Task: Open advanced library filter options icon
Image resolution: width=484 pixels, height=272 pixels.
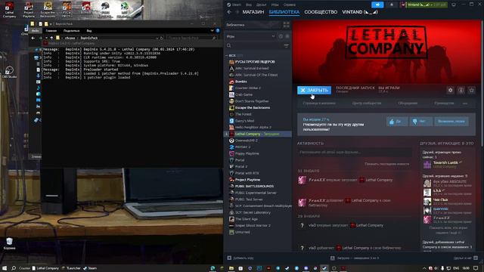Action: (287, 45)
